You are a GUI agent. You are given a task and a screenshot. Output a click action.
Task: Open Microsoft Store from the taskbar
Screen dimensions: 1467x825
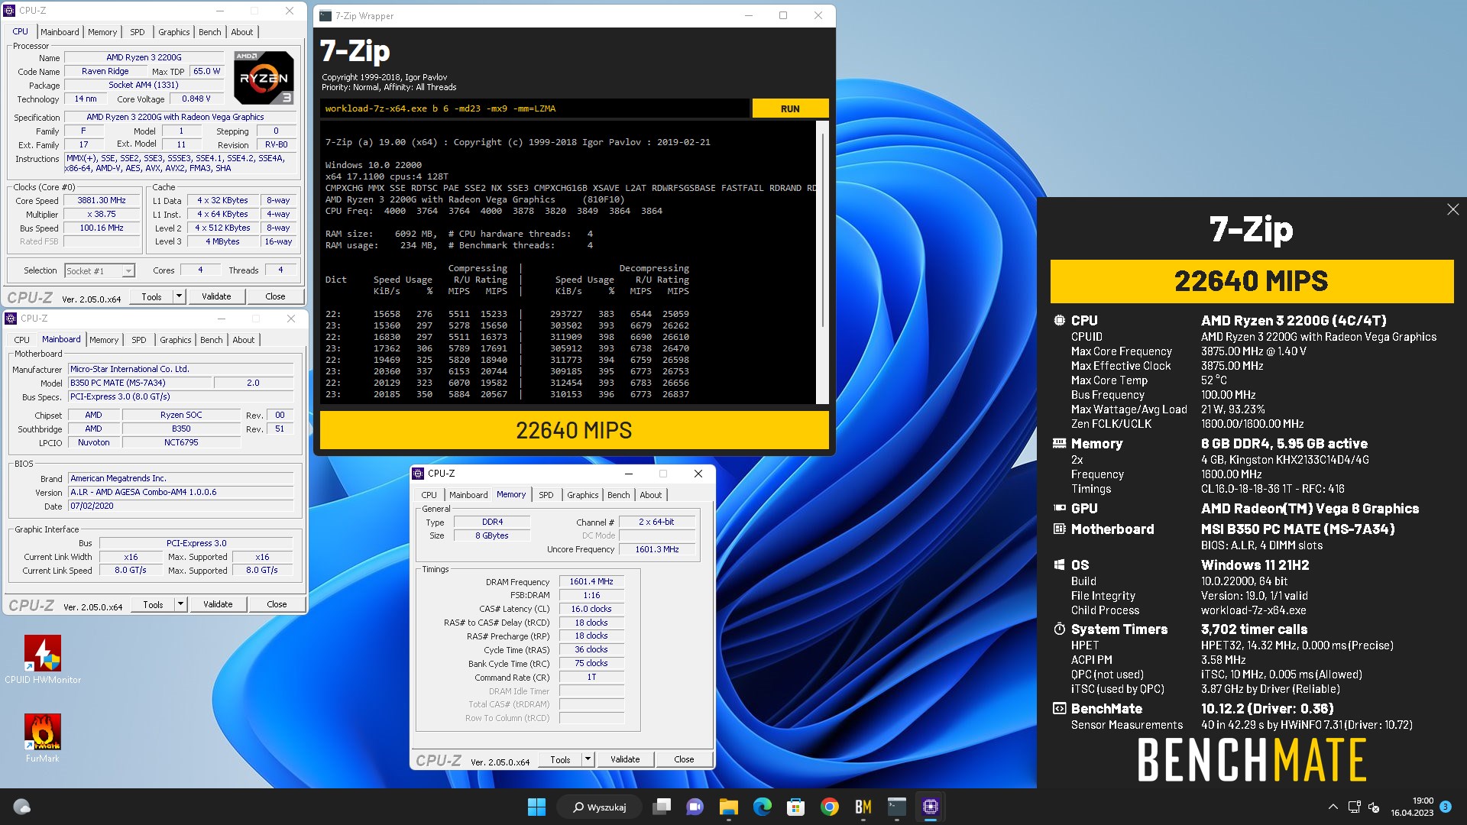coord(796,807)
